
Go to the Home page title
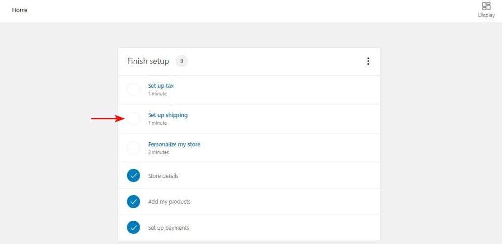[20, 10]
